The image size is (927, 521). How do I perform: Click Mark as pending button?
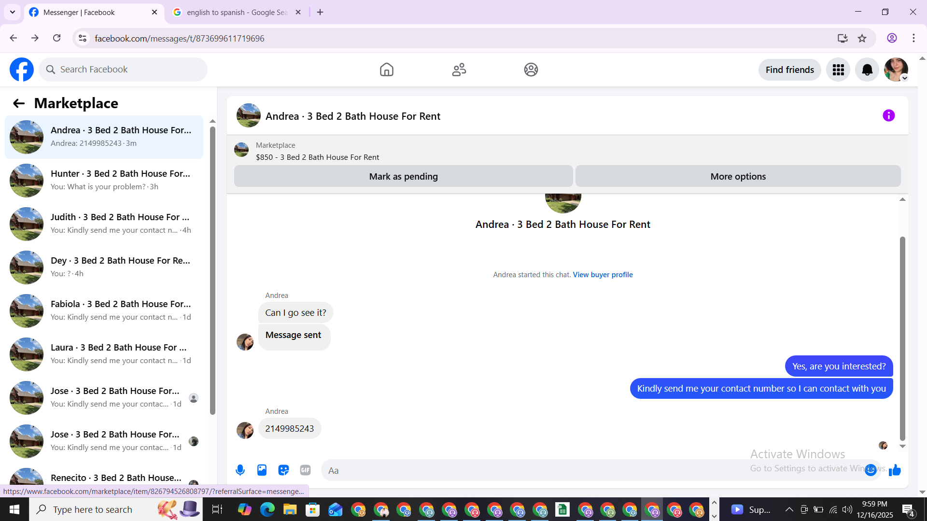coord(403,176)
